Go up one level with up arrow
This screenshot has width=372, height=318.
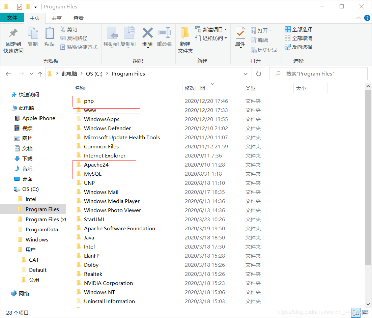[x=40, y=74]
